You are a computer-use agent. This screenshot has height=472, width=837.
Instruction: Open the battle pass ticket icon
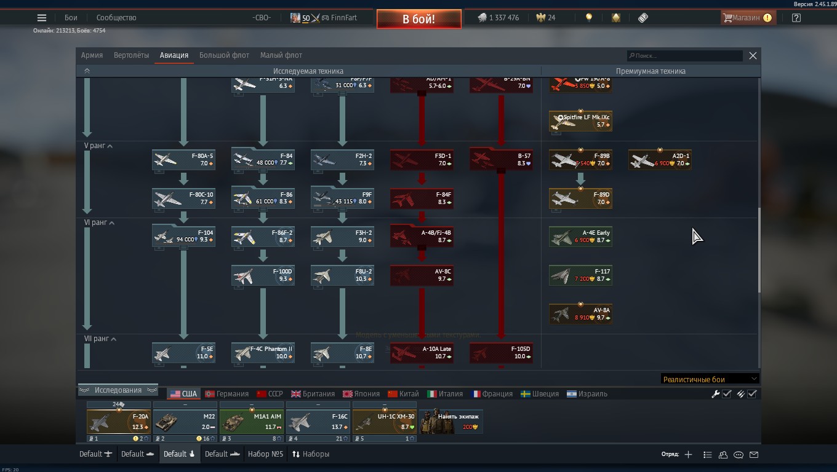[643, 18]
